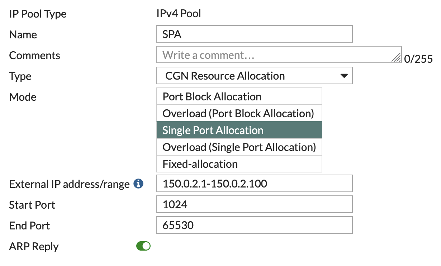Click the Comments text area

point(279,55)
